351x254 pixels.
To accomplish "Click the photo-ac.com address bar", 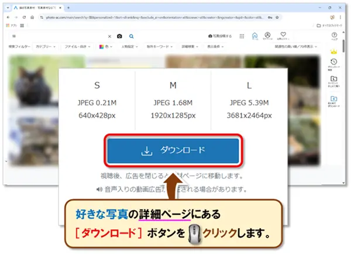I will pyautogui.click(x=154, y=17).
